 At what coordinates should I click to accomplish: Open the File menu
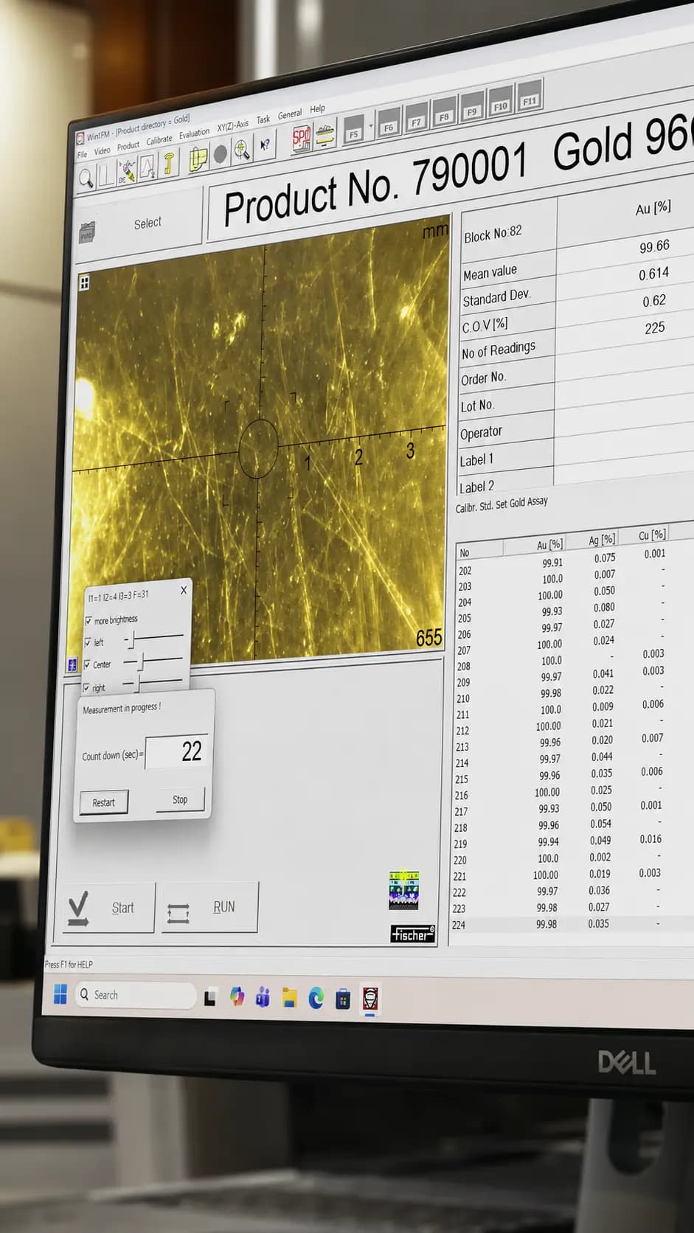(83, 154)
